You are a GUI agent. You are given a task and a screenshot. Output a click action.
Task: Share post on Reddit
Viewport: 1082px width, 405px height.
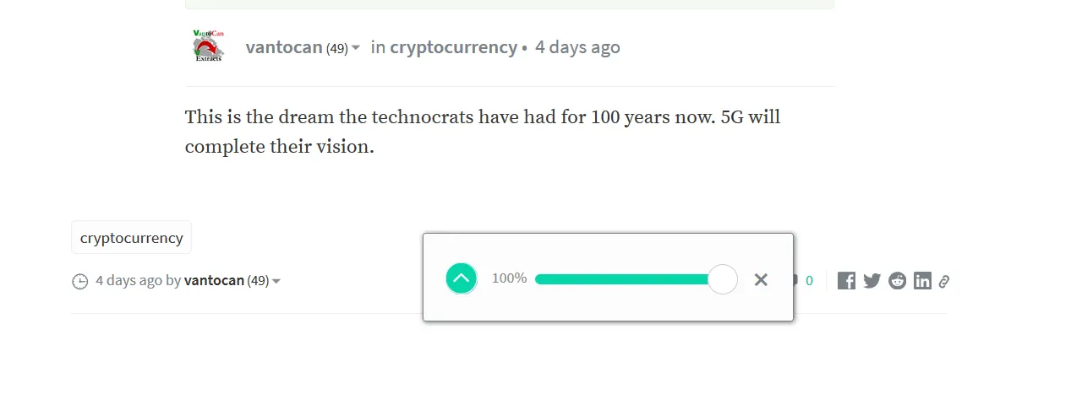pyautogui.click(x=897, y=281)
